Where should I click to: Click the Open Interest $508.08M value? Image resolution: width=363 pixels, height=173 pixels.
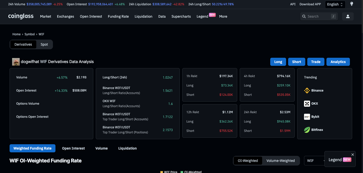tap(79, 91)
